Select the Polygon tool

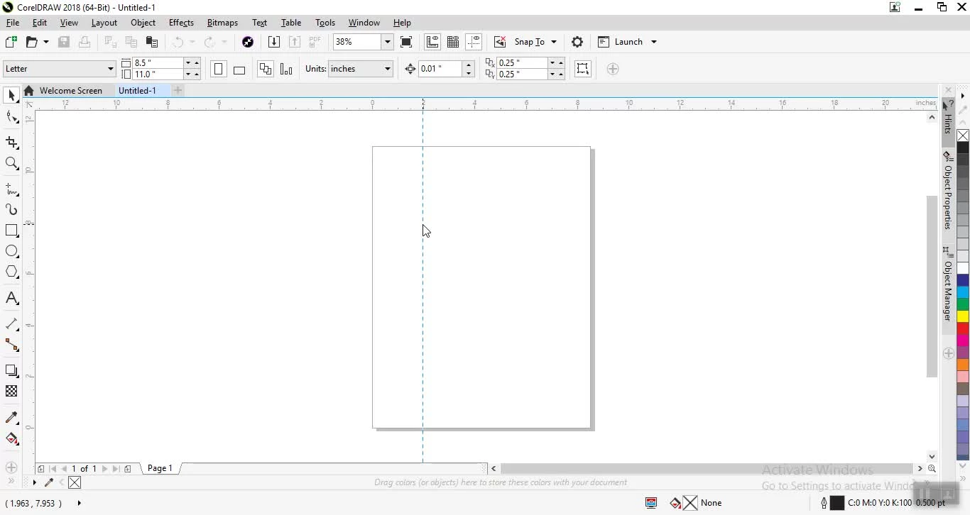[11, 272]
